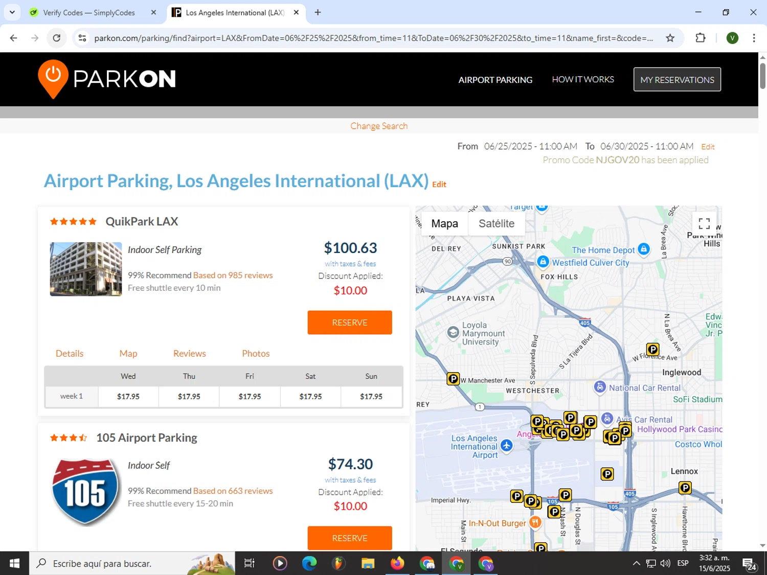Go forward in browser history

coord(35,38)
